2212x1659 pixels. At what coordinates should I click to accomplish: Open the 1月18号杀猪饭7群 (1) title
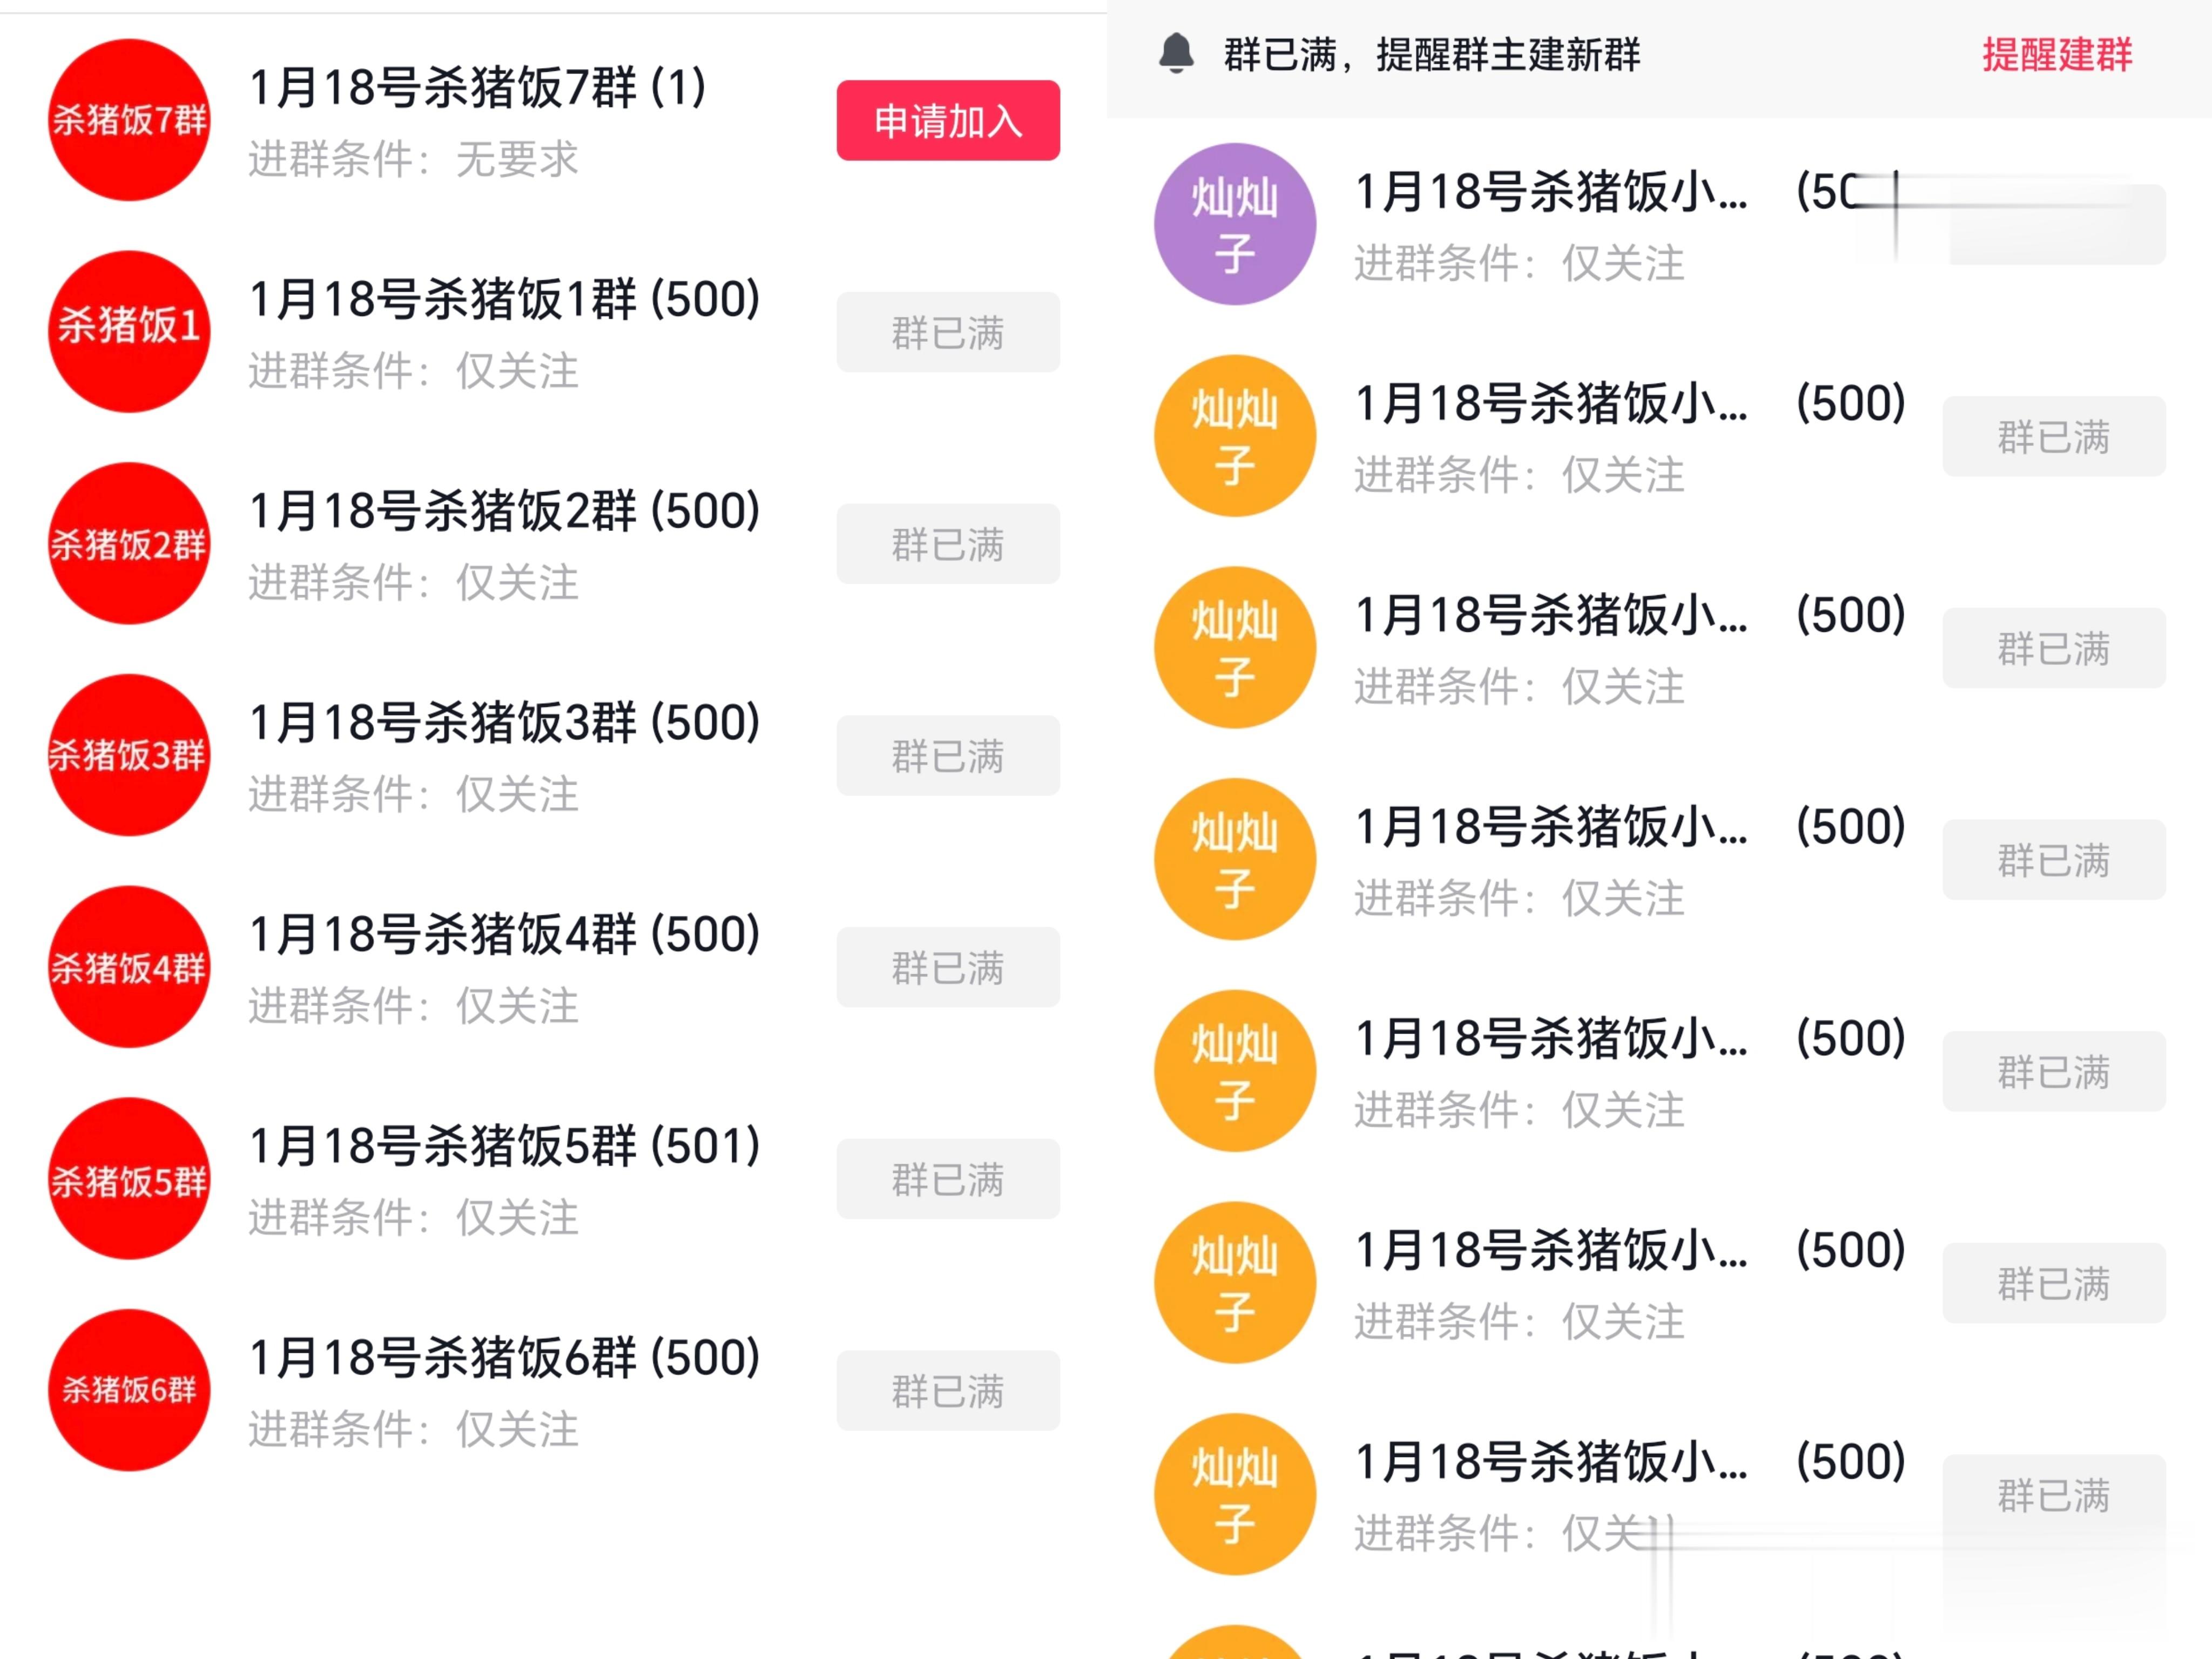coord(477,88)
